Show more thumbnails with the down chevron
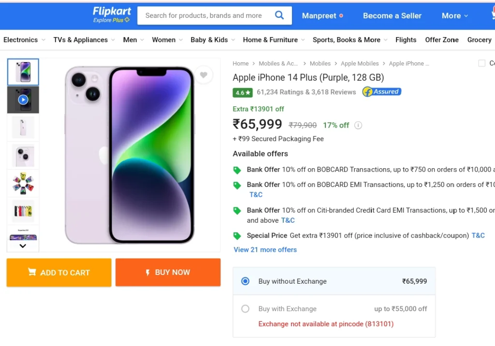The height and width of the screenshot is (346, 495). click(x=23, y=246)
